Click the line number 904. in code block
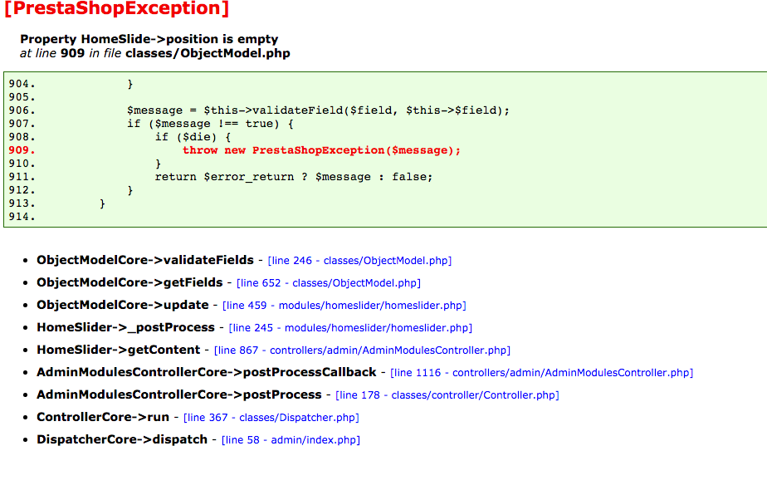This screenshot has height=490, width=767. pos(22,84)
